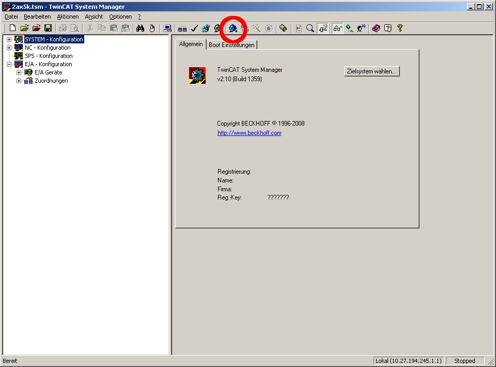
Task: Select E/A - Konfiguration in the tree
Action: pyautogui.click(x=49, y=64)
